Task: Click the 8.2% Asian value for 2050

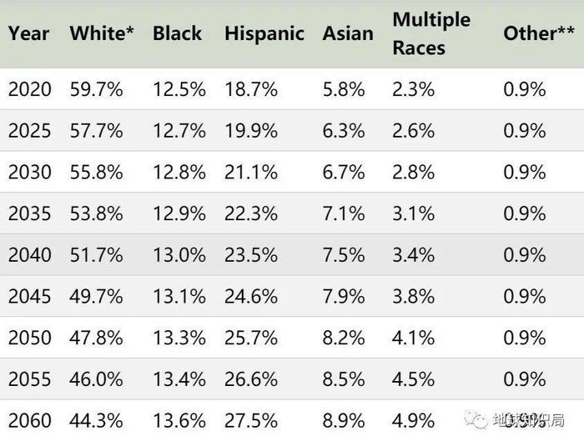Action: tap(343, 338)
